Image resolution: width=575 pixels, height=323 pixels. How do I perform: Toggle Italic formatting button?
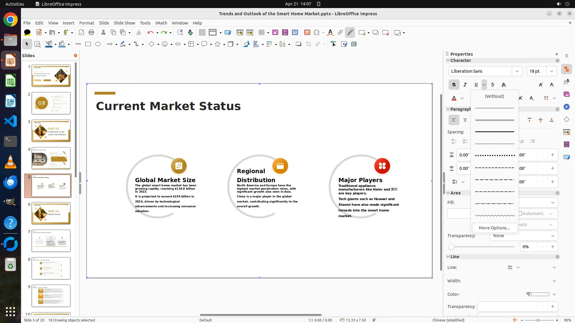pyautogui.click(x=465, y=85)
